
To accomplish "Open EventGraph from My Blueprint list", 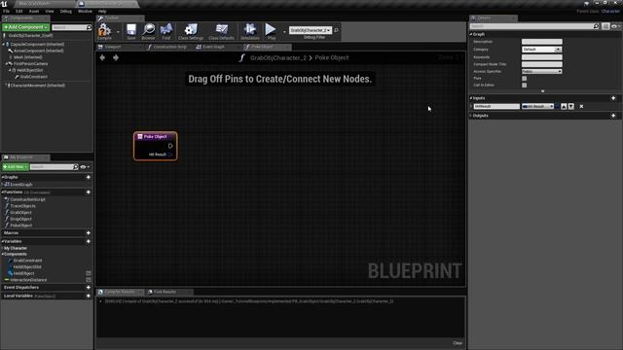I will pyautogui.click(x=21, y=185).
